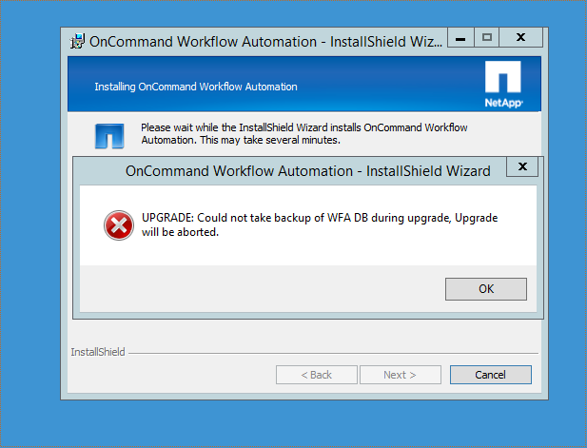Click the 'Installing OnCommand Workflow Automation' banner heading
Screen dimensions: 587x448
tap(195, 87)
